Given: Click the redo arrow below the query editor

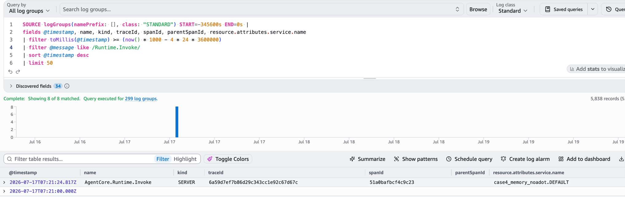Looking at the screenshot, I should [x=18, y=71].
